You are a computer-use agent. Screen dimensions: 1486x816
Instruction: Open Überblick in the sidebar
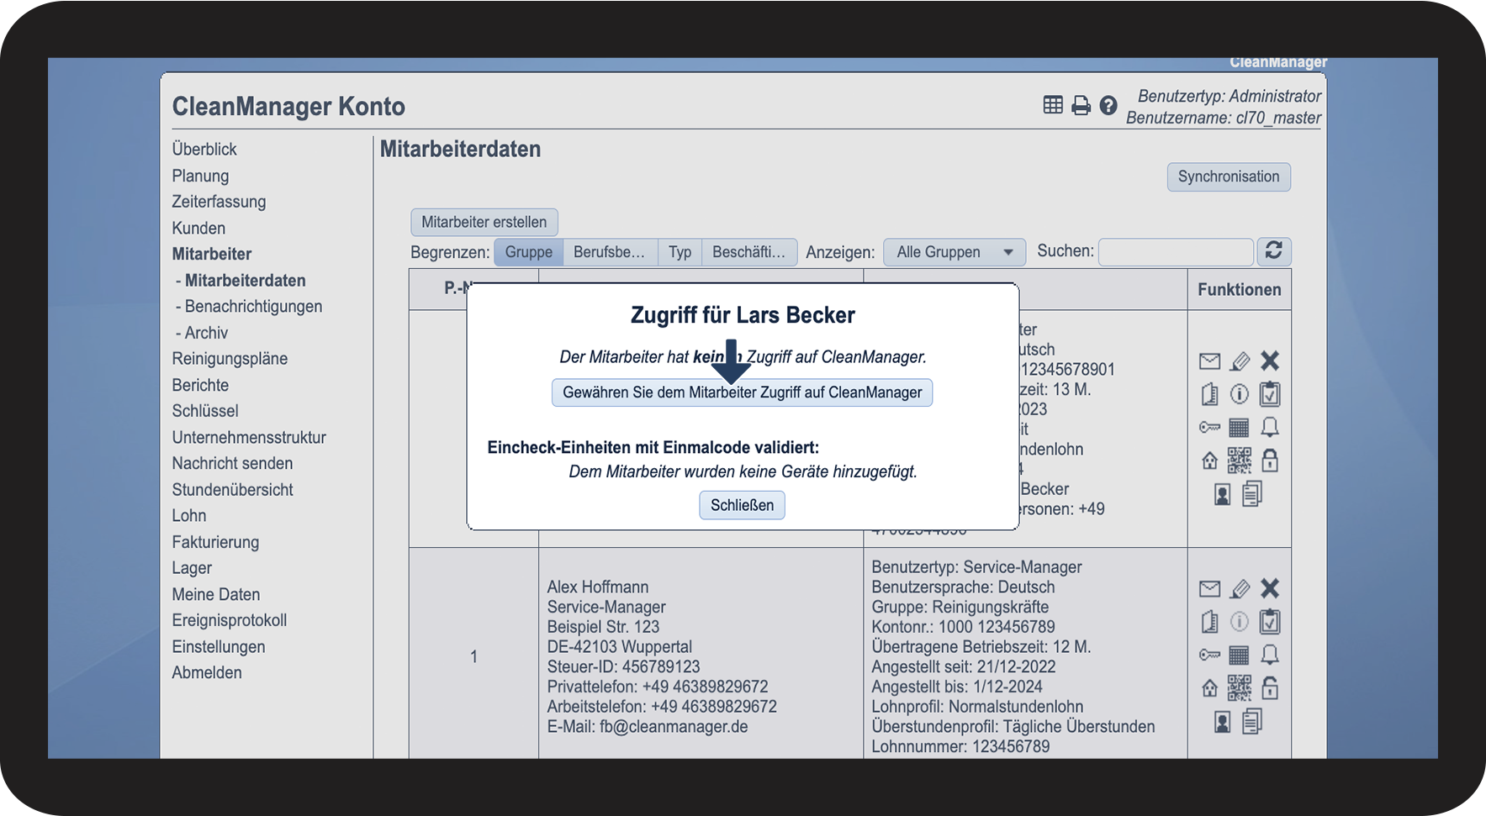pyautogui.click(x=204, y=149)
